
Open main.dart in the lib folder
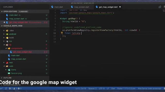(25, 55)
